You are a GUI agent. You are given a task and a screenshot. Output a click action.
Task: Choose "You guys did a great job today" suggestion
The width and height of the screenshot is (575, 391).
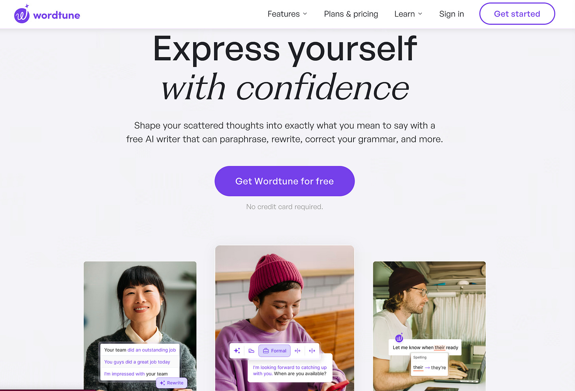pos(137,362)
